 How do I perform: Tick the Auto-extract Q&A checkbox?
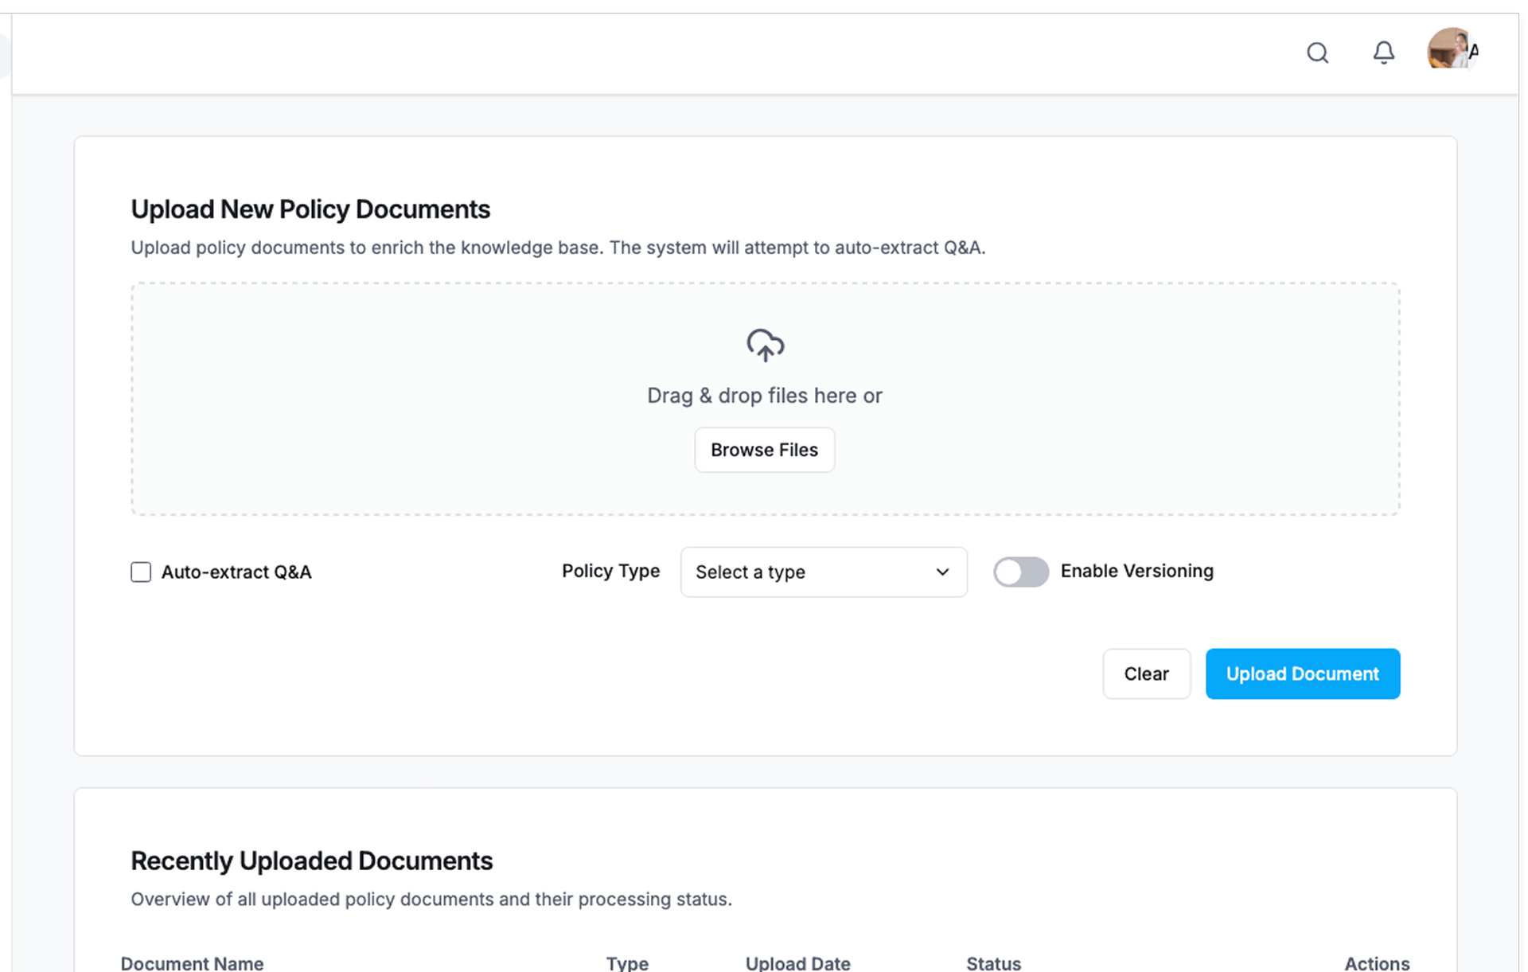[141, 572]
